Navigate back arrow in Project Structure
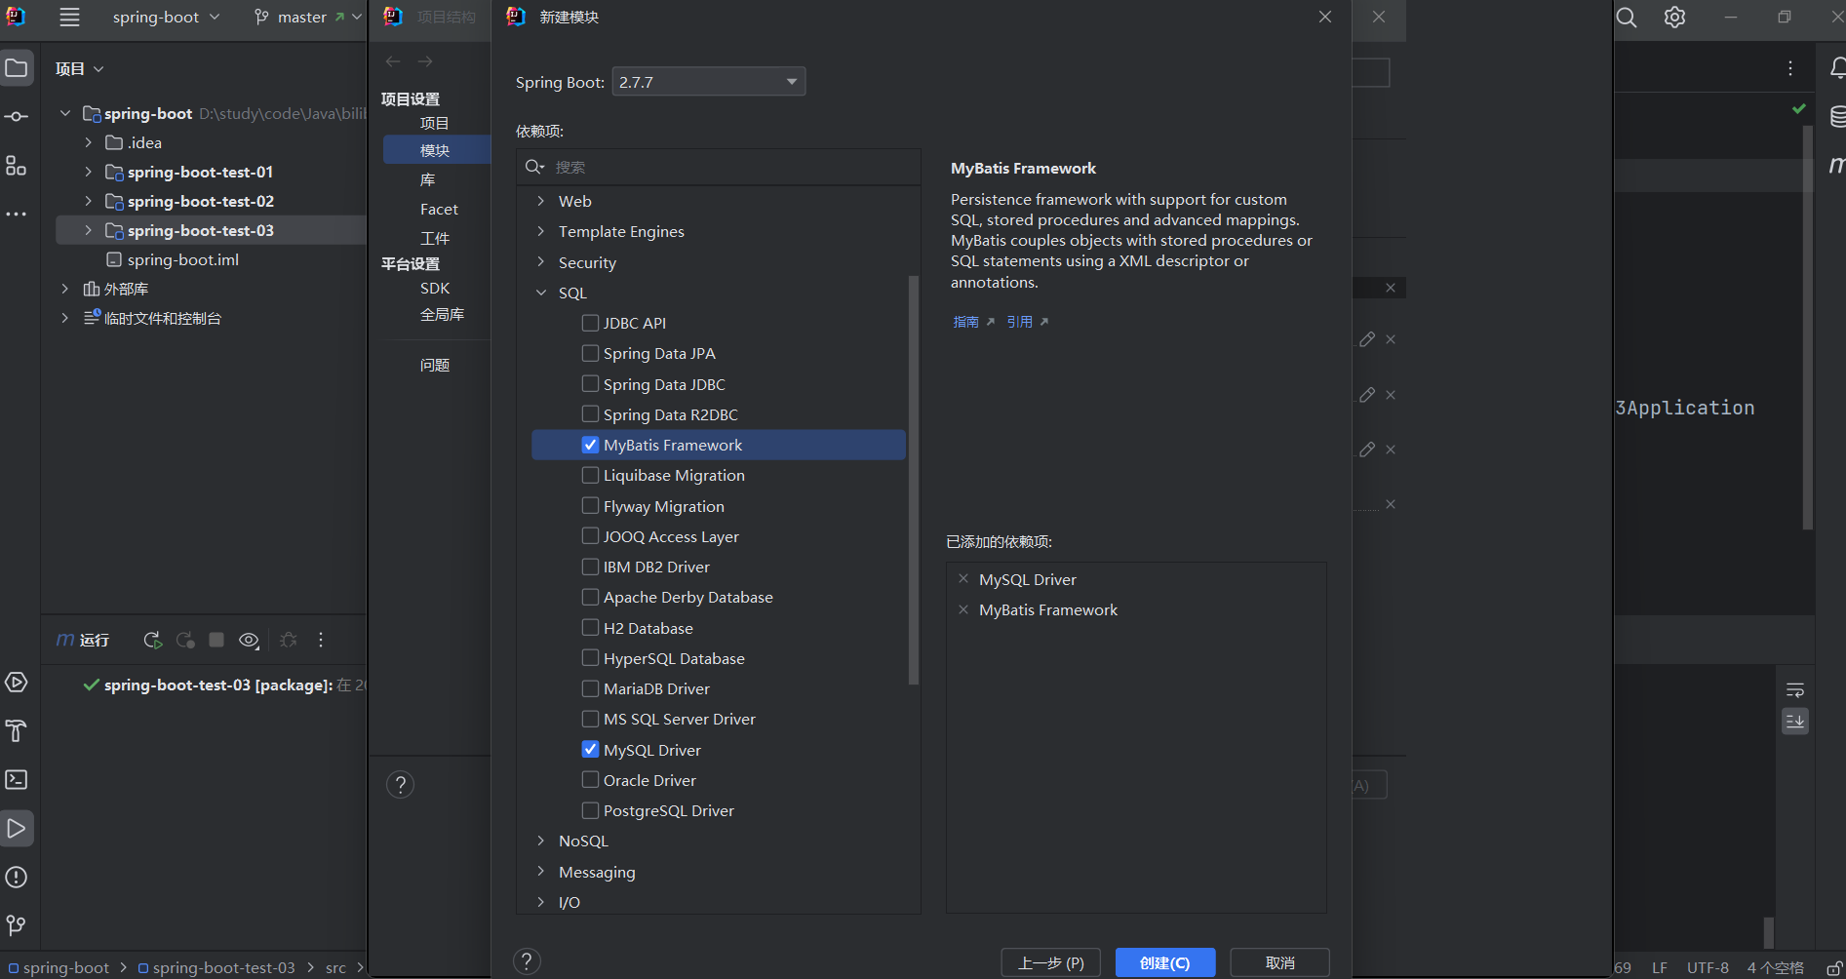This screenshot has width=1846, height=979. click(x=393, y=61)
